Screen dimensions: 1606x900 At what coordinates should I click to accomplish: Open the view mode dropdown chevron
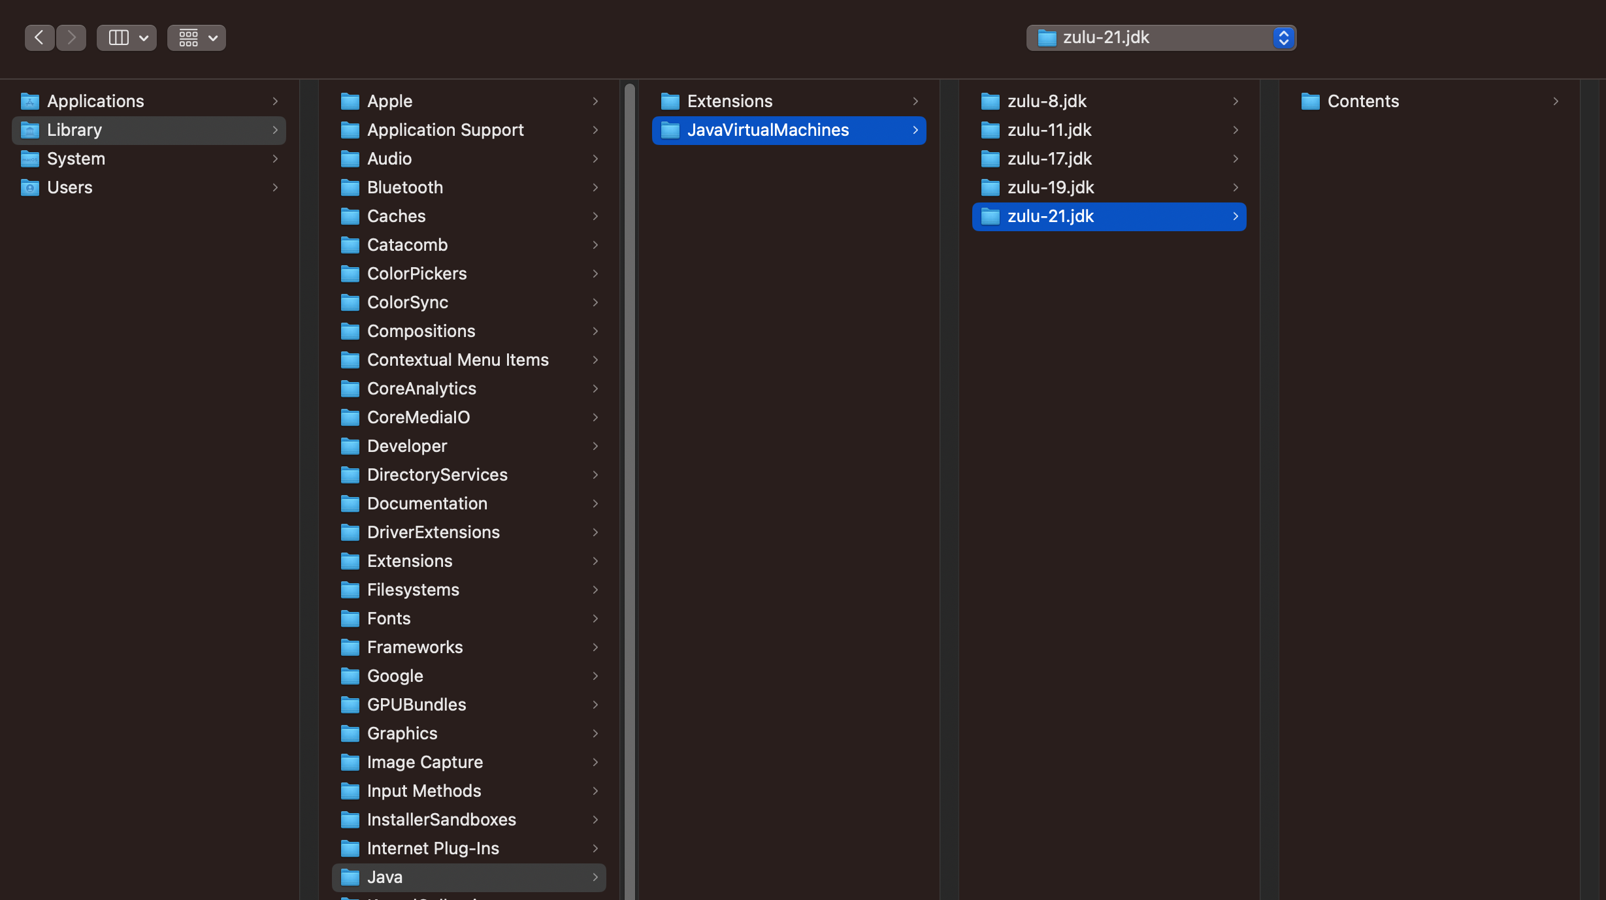click(x=144, y=38)
